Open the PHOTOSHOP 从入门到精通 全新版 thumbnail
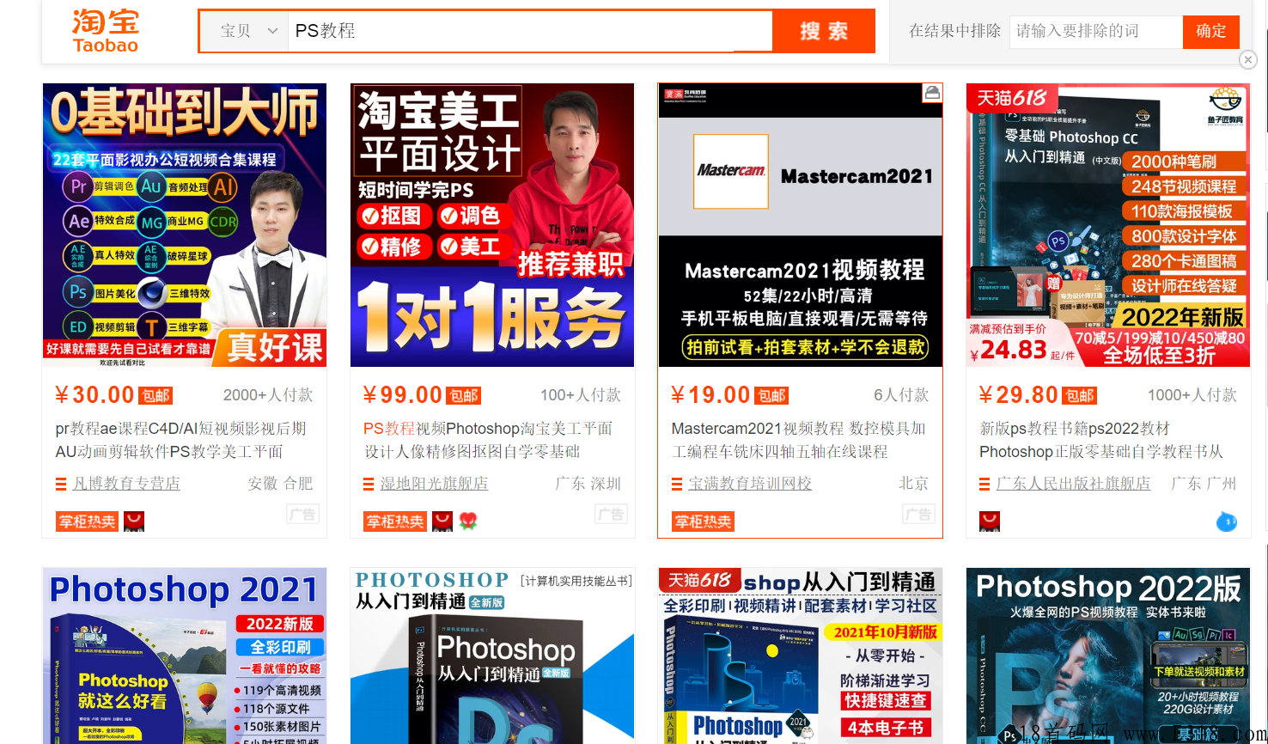Viewport: 1268px width, 744px height. point(492,656)
